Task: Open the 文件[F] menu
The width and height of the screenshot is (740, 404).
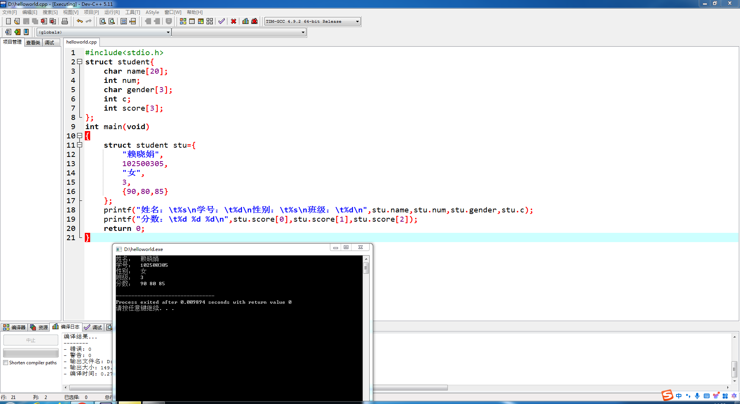Action: click(10, 12)
